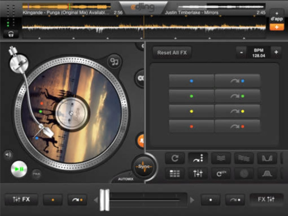288x216 pixels.
Task: Toggle play/pause on the left deck
Action: (x=19, y=169)
